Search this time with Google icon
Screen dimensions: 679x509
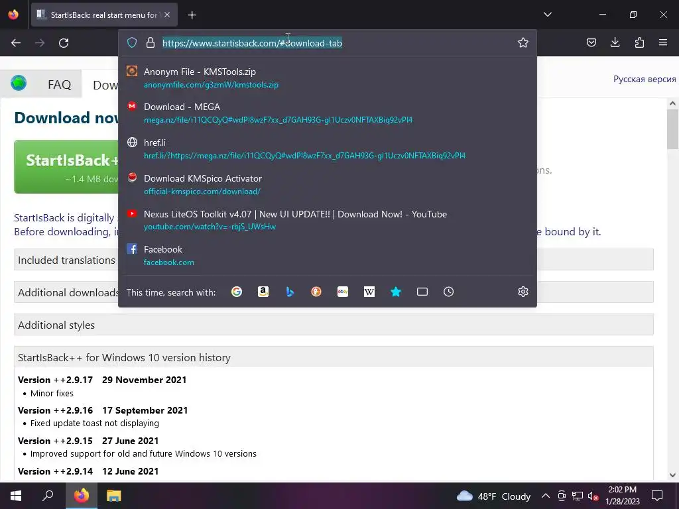click(x=237, y=292)
